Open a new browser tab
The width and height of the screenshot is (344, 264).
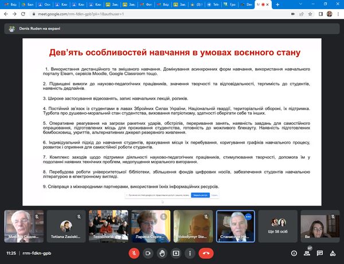tap(278, 5)
